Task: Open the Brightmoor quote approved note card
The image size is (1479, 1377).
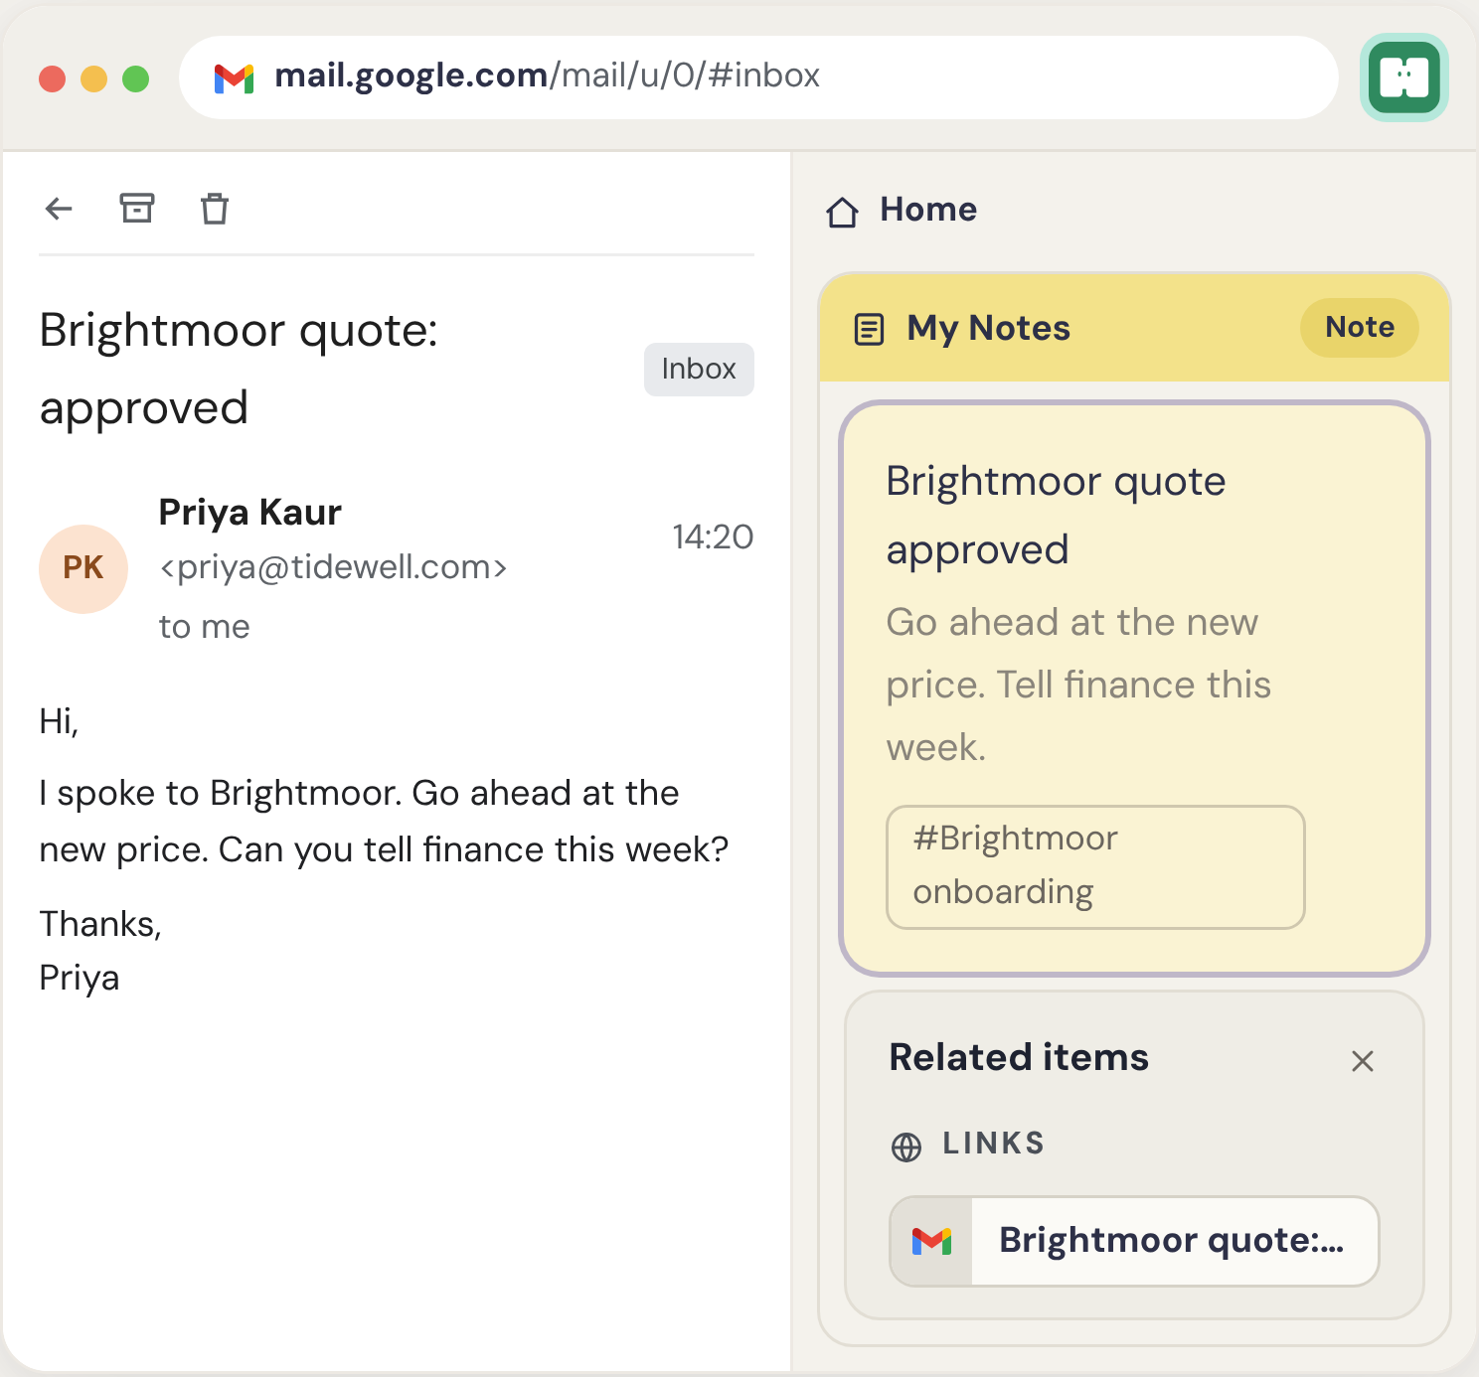Action: tap(1134, 688)
